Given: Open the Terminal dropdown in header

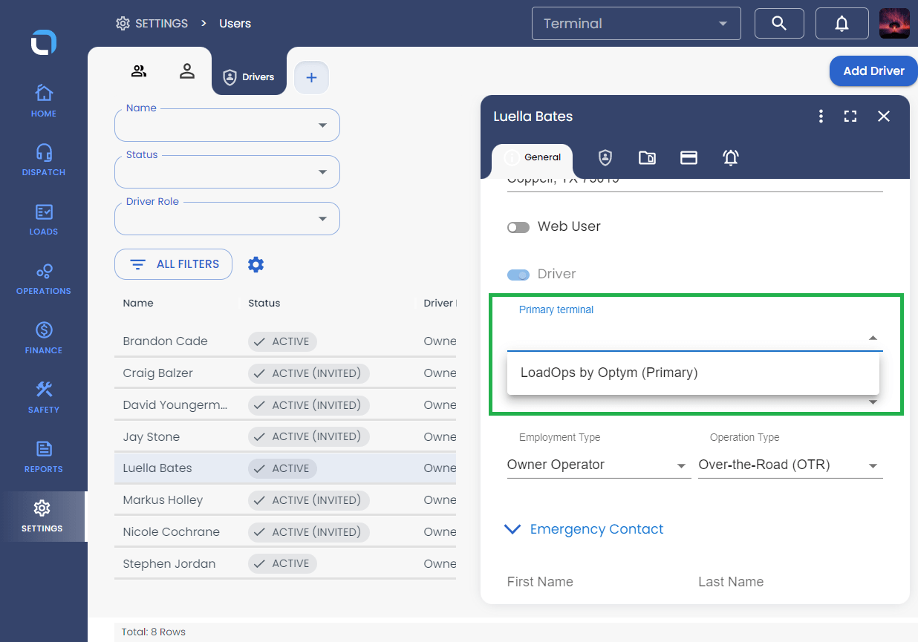Looking at the screenshot, I should [x=637, y=24].
